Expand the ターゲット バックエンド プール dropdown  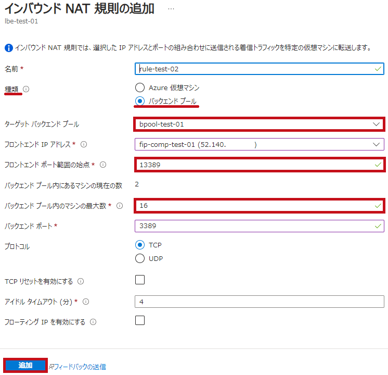click(x=258, y=124)
